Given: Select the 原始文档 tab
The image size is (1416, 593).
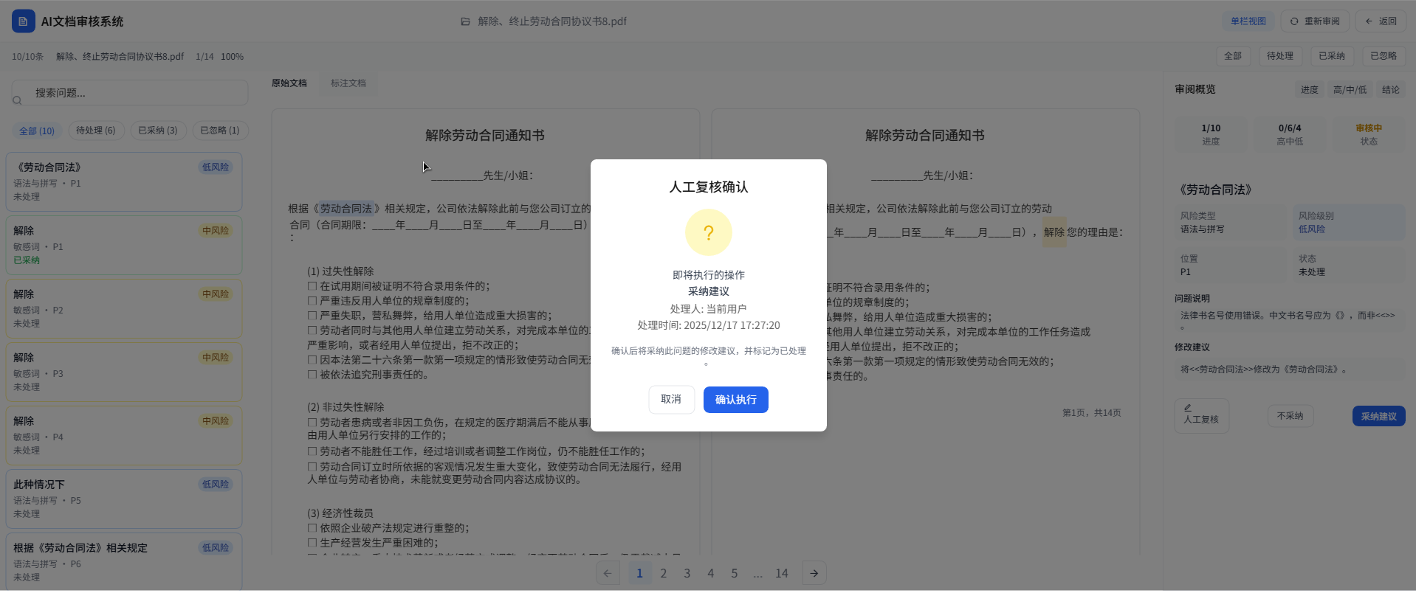Looking at the screenshot, I should click(289, 83).
